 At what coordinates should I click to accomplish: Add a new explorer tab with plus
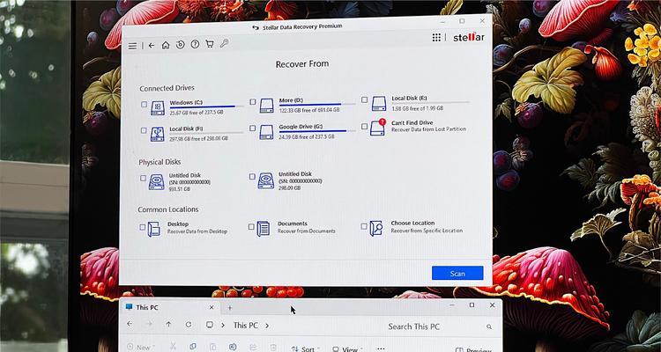tap(230, 308)
